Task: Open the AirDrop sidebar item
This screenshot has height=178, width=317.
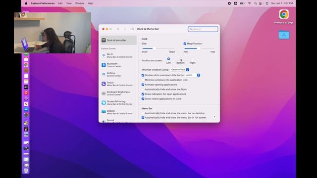Action: coord(118,74)
